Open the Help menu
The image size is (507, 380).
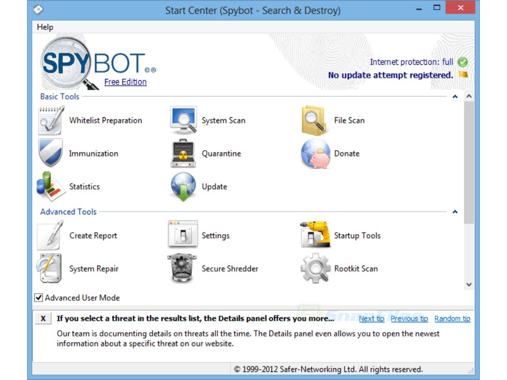coord(45,27)
